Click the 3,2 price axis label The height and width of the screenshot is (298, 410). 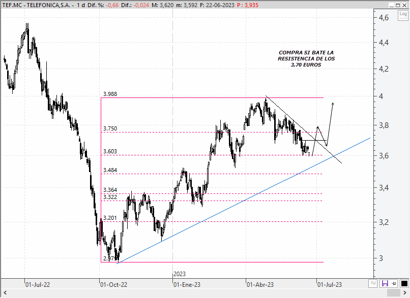click(x=384, y=222)
